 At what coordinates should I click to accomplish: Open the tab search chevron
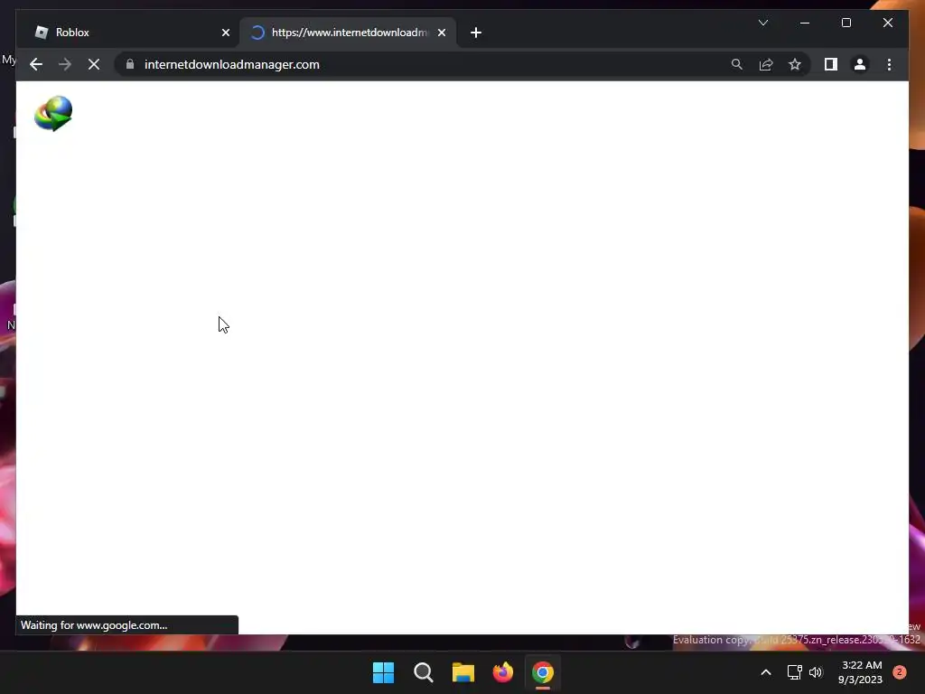763,23
